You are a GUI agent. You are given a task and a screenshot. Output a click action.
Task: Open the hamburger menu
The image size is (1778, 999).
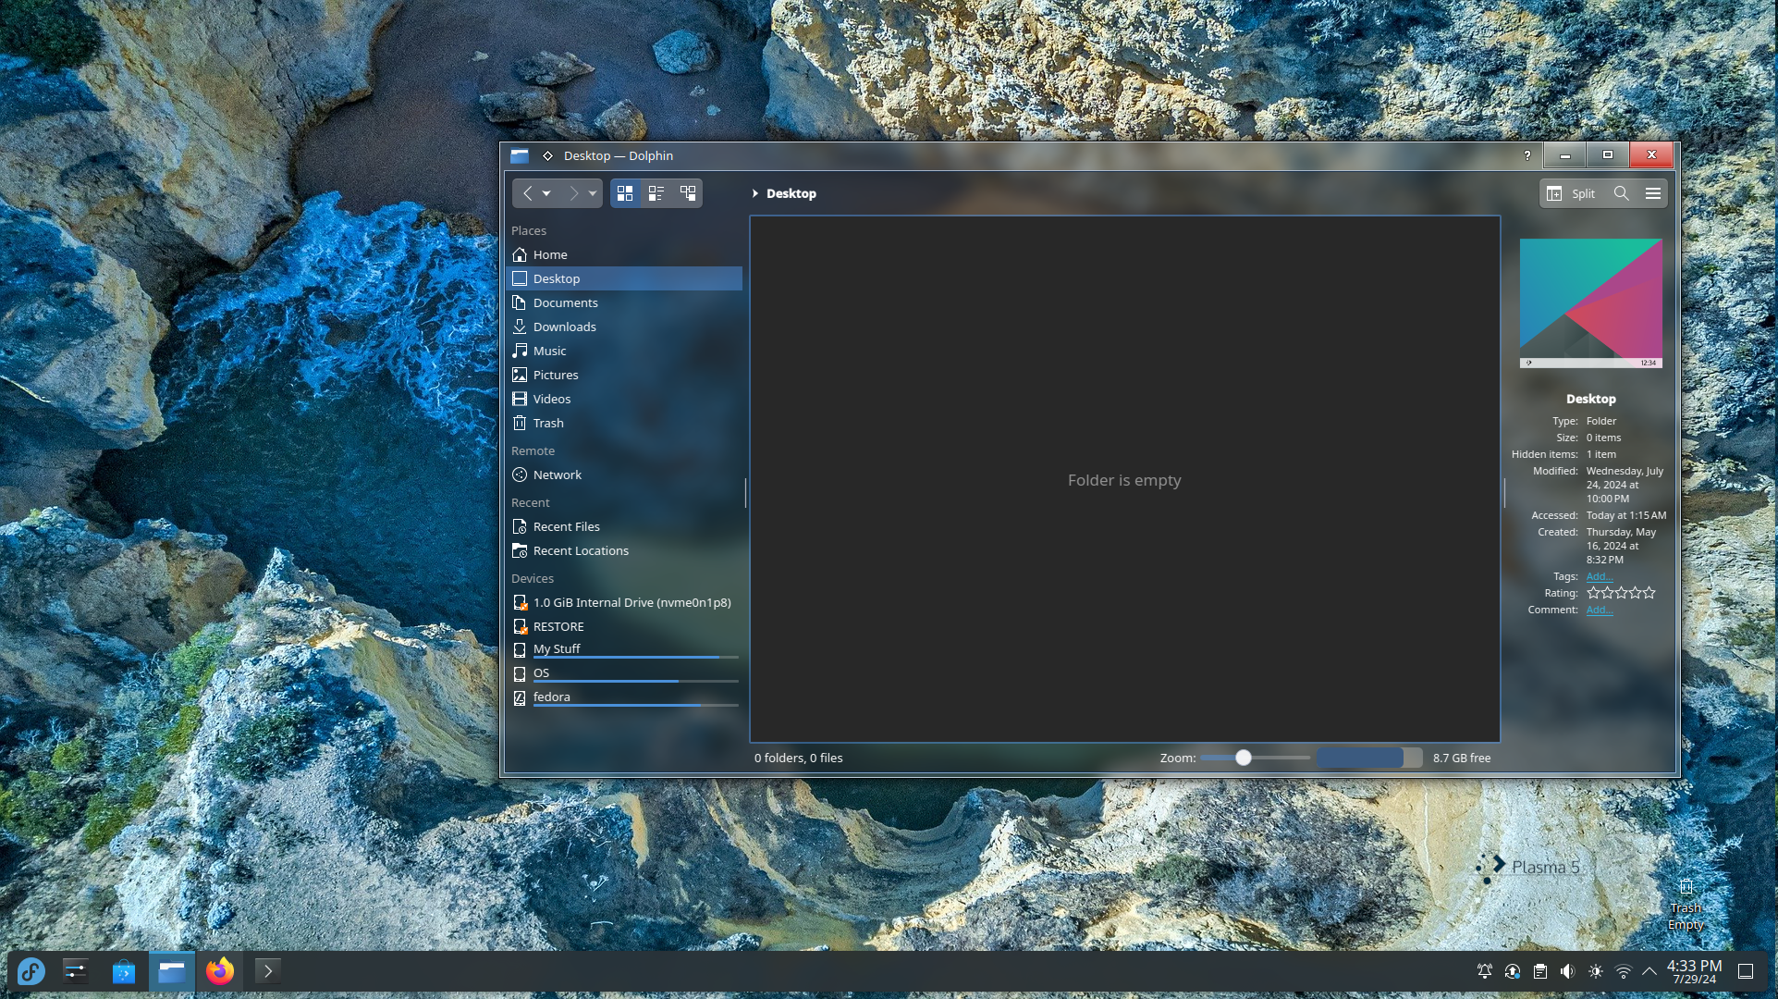[1652, 193]
